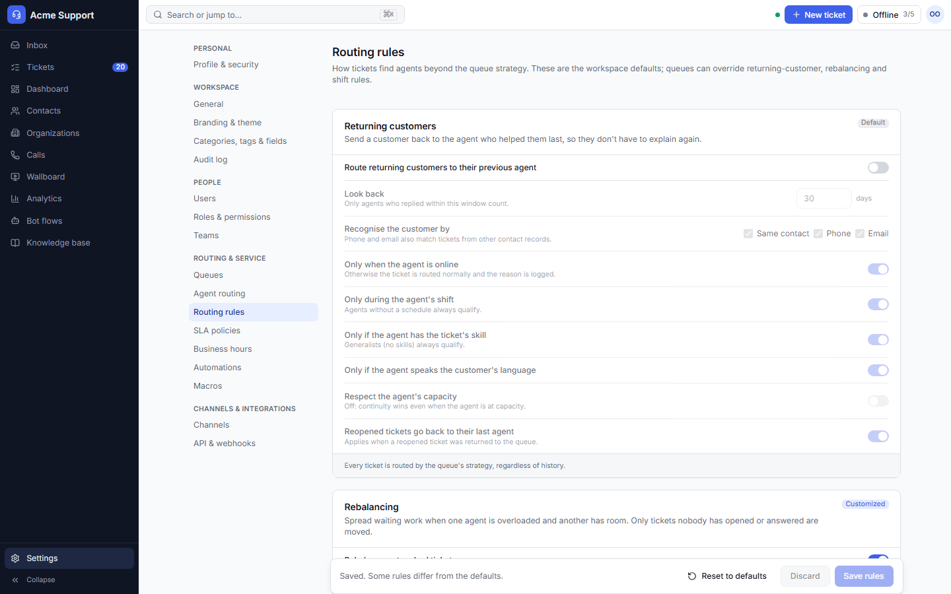Click the green connection status dot
Viewport: 951px width, 594px height.
pyautogui.click(x=777, y=15)
